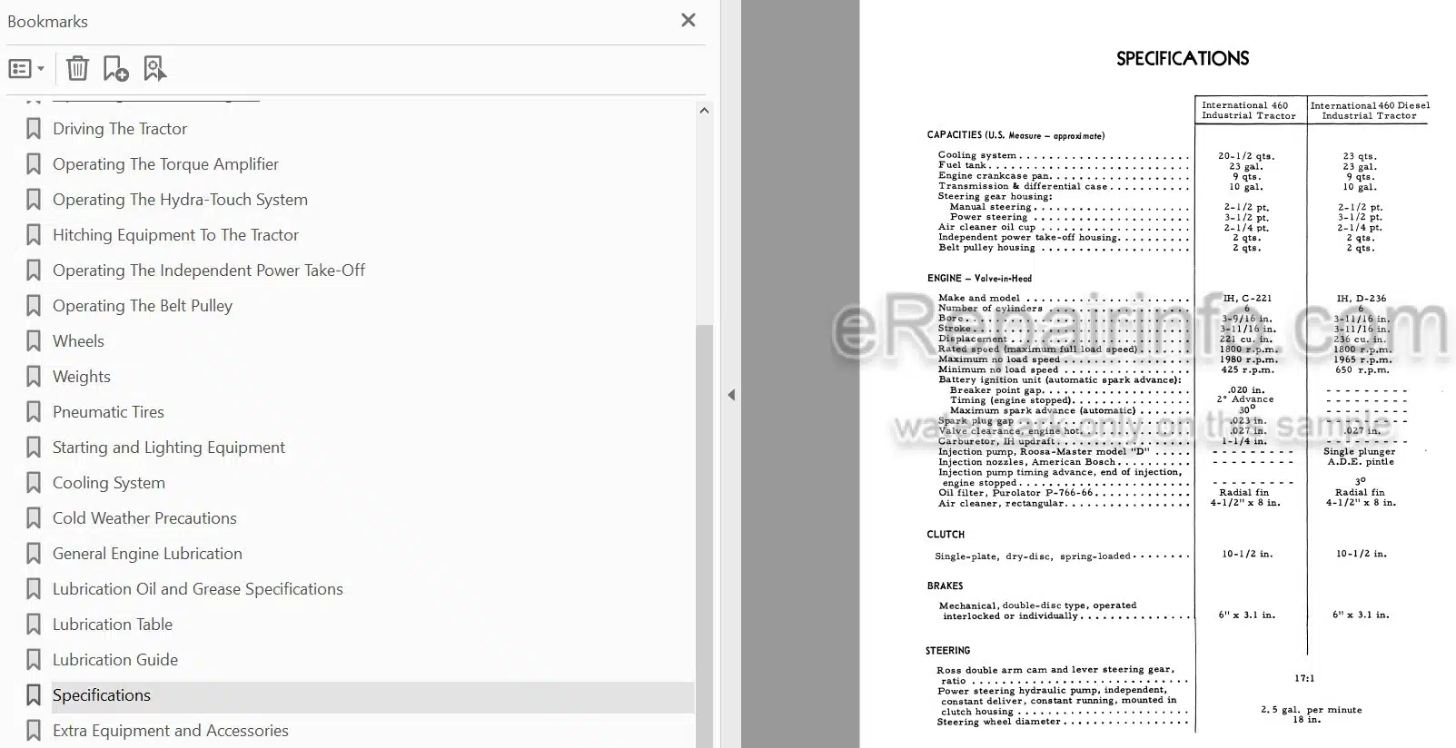Screen dimensions: 1456x748
Task: Open General Engine Lubrication
Action: click(147, 554)
